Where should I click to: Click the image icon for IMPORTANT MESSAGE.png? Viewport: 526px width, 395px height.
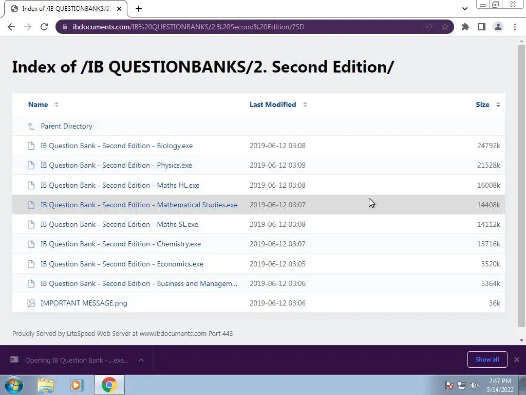point(31,303)
